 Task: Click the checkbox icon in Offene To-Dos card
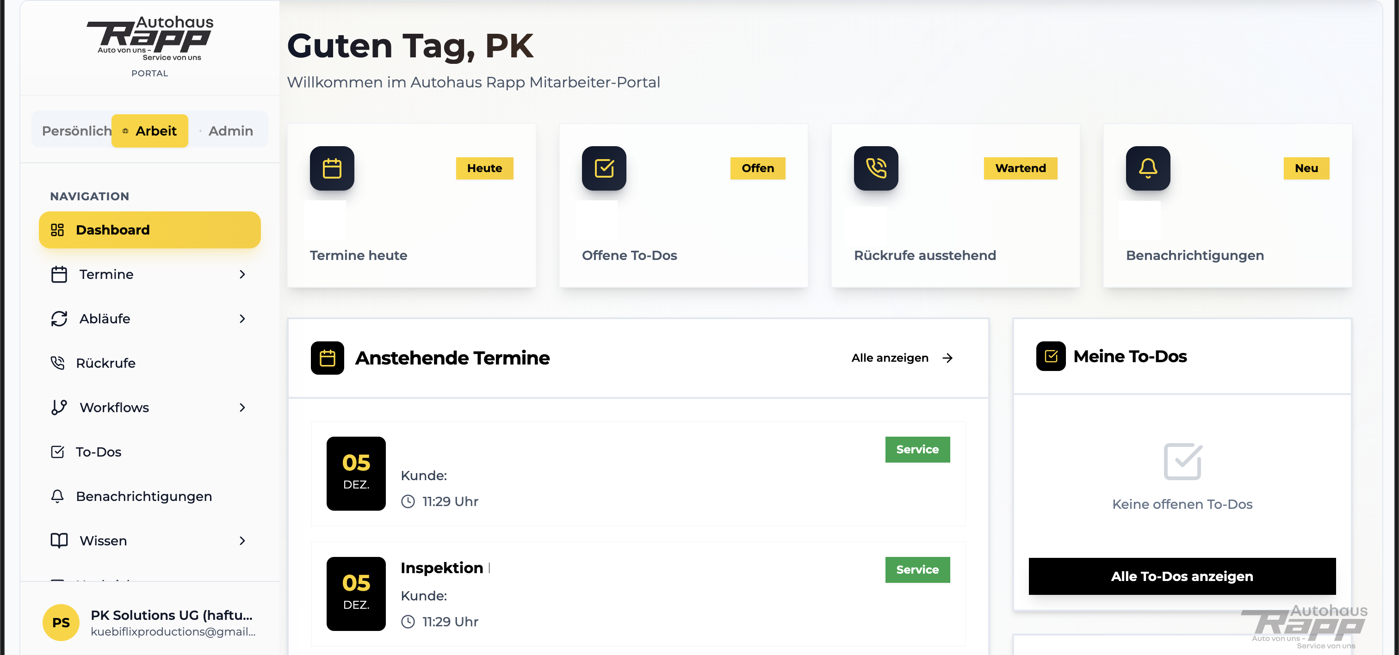604,168
